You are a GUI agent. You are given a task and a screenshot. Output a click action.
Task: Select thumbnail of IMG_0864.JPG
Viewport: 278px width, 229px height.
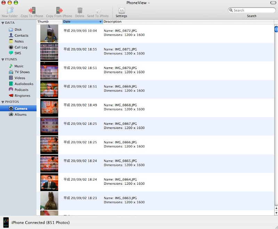[49, 182]
